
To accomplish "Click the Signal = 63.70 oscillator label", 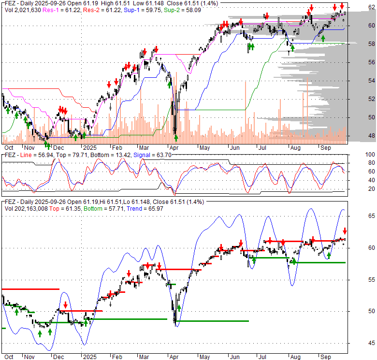I will coord(152,155).
